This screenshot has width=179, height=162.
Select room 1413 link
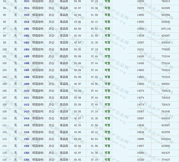coord(27,112)
